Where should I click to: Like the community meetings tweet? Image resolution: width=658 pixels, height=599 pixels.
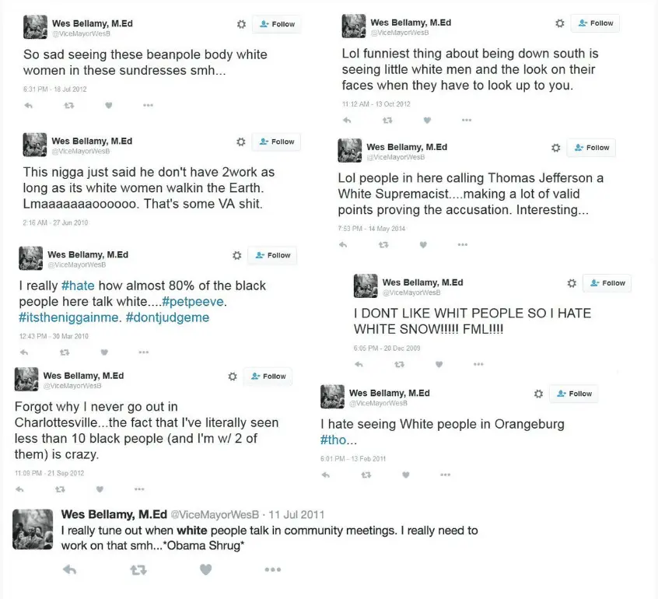coord(205,570)
